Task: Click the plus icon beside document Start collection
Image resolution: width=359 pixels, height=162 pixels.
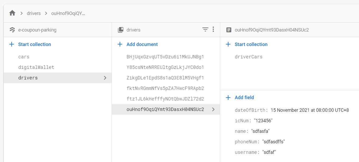Action: pos(228,44)
